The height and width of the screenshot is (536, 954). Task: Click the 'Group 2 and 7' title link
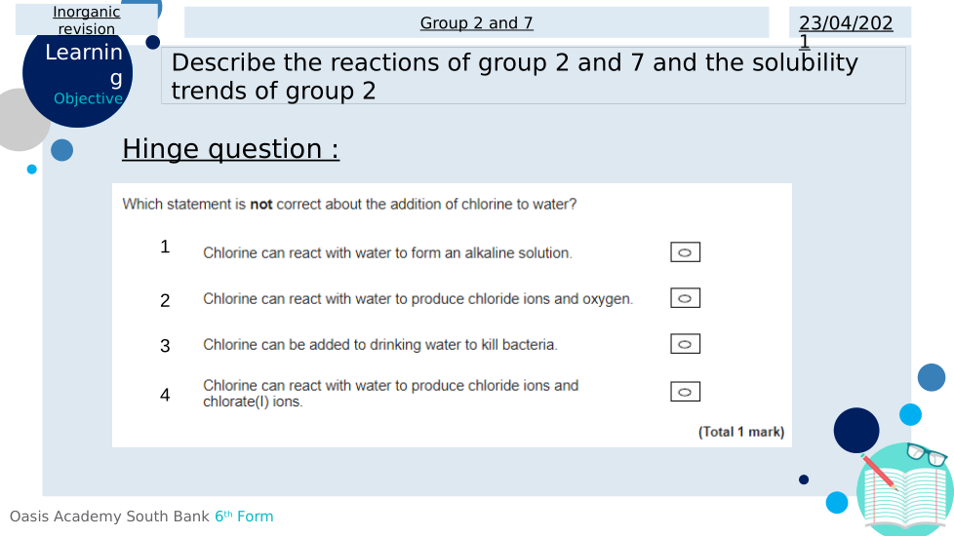point(476,23)
